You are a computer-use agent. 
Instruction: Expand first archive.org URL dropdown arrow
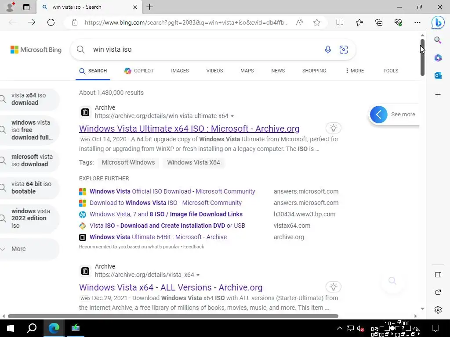[232, 116]
